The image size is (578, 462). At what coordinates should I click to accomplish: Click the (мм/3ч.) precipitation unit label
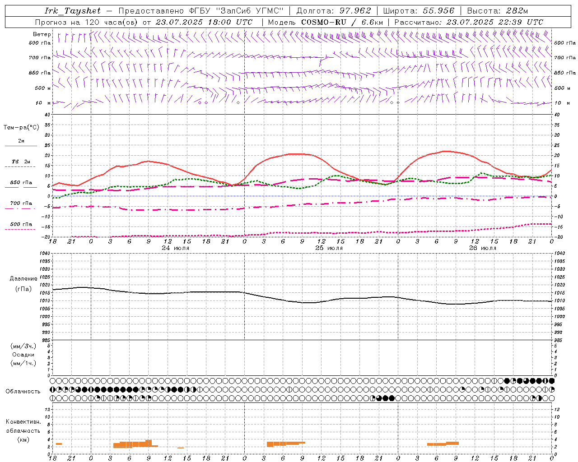click(23, 346)
